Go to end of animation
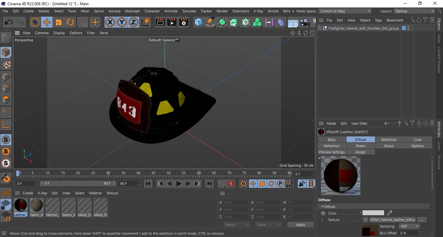 [x=209, y=184]
